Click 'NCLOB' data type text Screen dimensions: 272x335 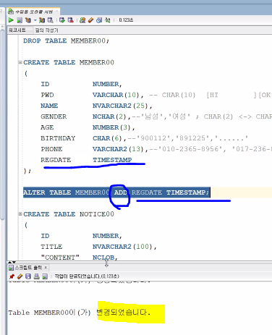(x=103, y=258)
